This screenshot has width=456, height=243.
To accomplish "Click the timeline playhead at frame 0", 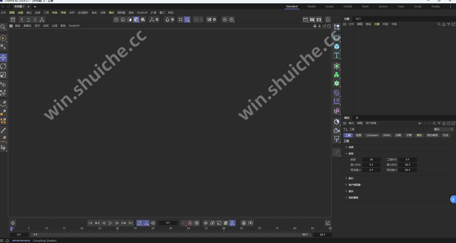I will [x=12, y=228].
